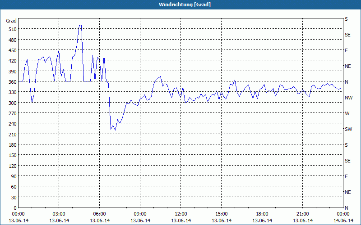The image size is (361, 225).
Task: Click the 180 value on left axis
Action: tap(13, 144)
